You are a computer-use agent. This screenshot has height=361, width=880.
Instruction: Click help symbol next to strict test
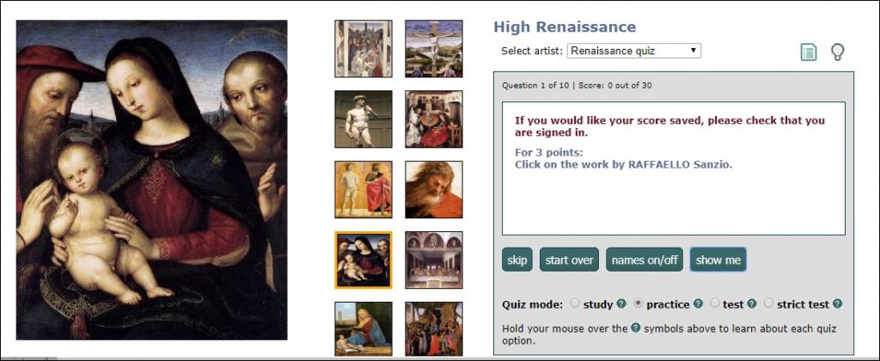point(837,304)
